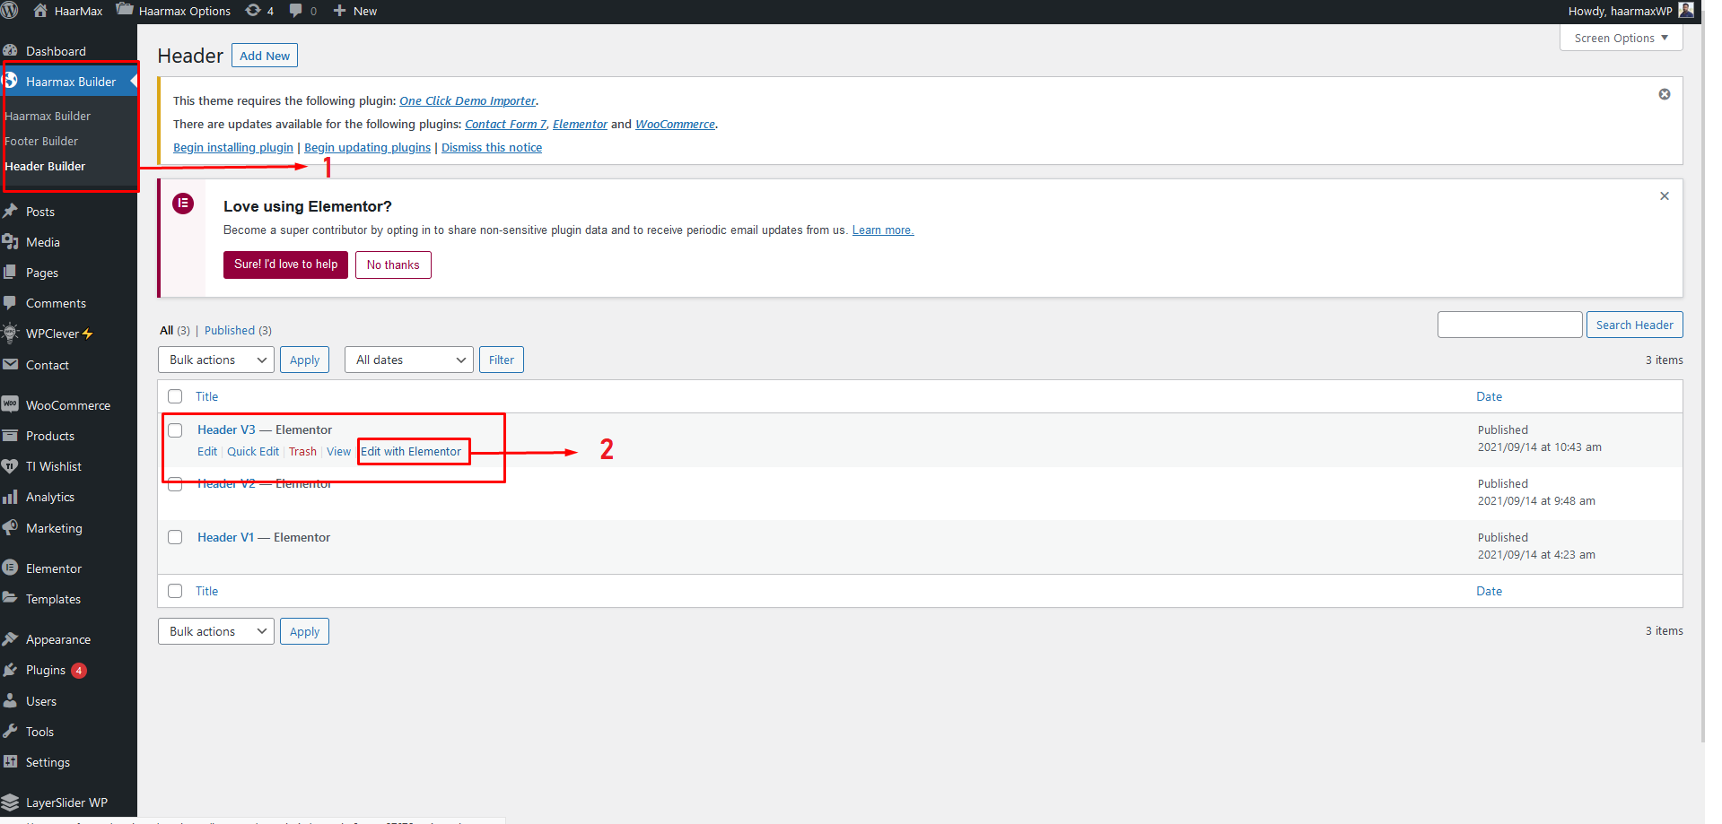The width and height of the screenshot is (1722, 824).
Task: Click the top Apply button
Action: coord(304,360)
